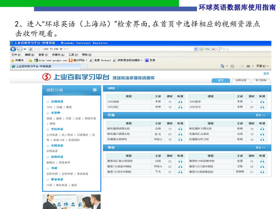Click the Refresh page icon
This screenshot has width=279, height=209.
click(207, 49)
